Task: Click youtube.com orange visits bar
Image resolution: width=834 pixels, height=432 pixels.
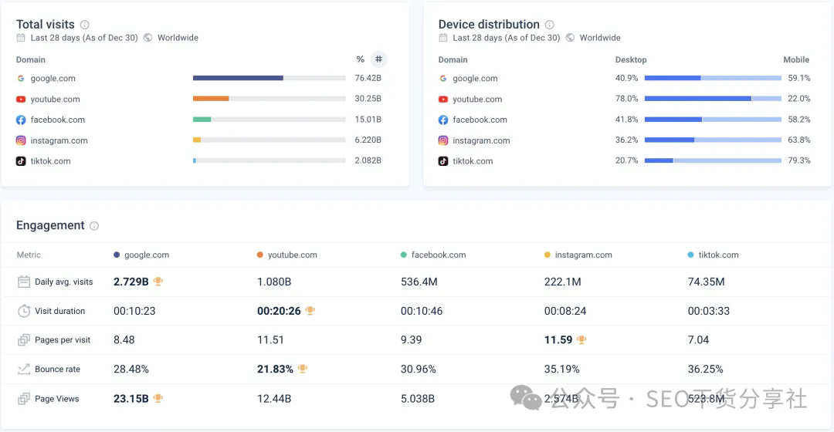Action: point(211,98)
